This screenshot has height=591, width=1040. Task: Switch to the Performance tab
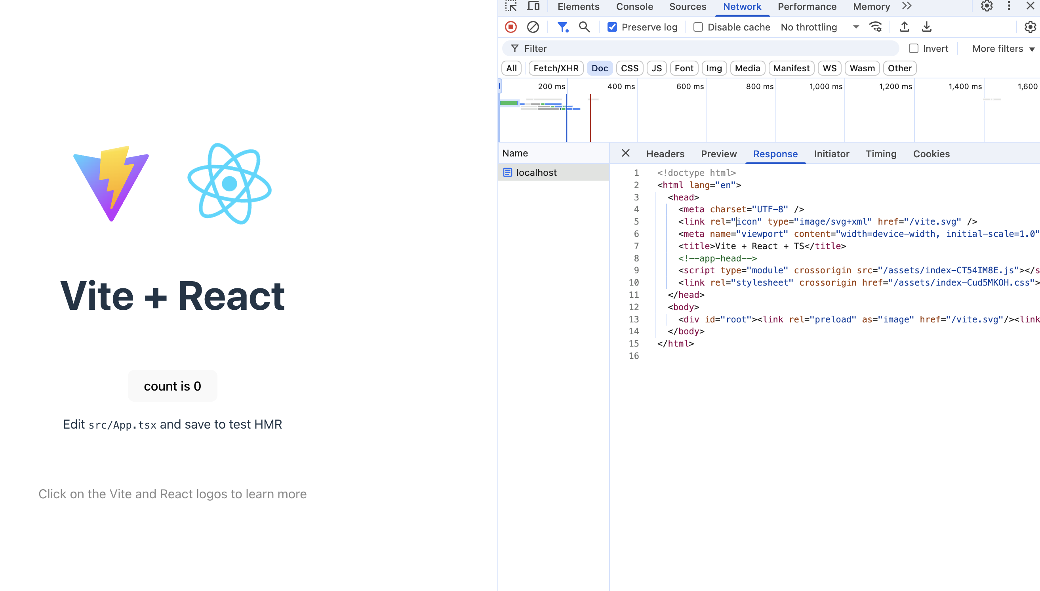click(807, 6)
